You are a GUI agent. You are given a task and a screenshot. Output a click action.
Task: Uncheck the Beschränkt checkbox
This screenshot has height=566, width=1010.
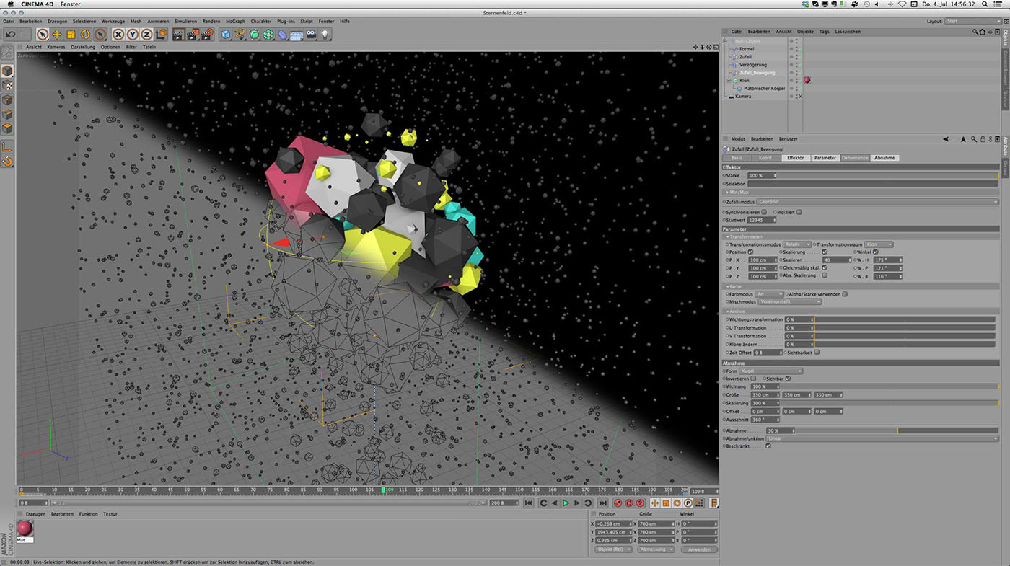pos(768,446)
